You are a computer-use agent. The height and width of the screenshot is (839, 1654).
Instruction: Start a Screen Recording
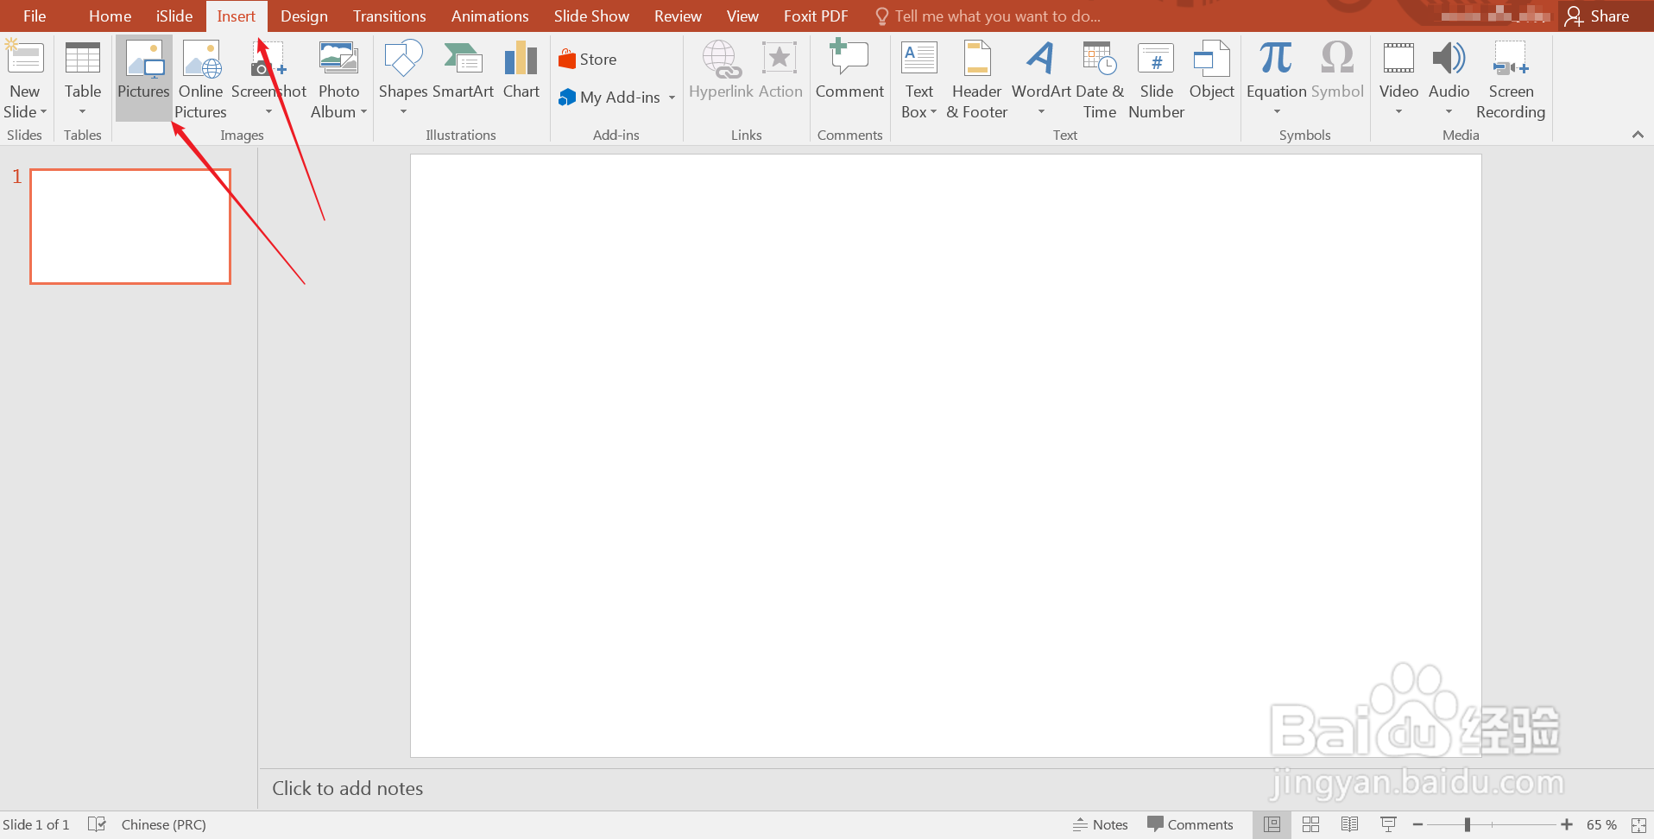pyautogui.click(x=1511, y=79)
